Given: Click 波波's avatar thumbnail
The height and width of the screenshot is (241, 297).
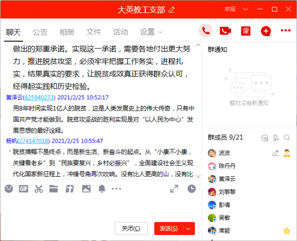Looking at the screenshot, I should click(x=212, y=153).
